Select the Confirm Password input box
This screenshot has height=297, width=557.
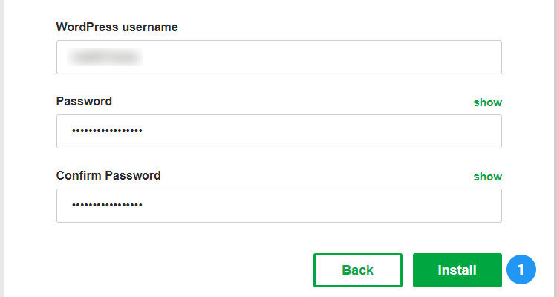[278, 206]
